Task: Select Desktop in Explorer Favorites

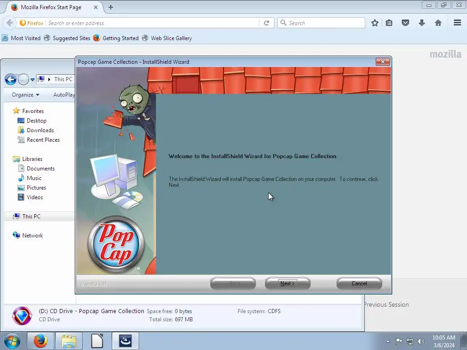Action: click(32, 120)
